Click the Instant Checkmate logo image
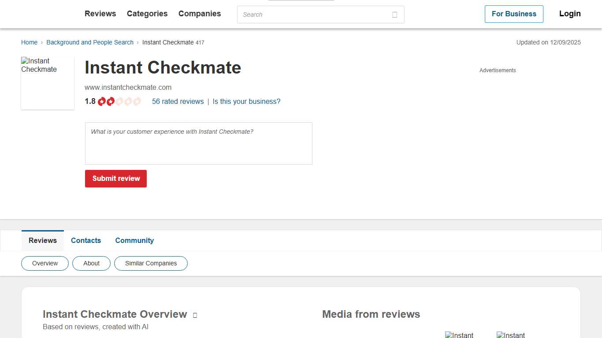 (x=47, y=83)
